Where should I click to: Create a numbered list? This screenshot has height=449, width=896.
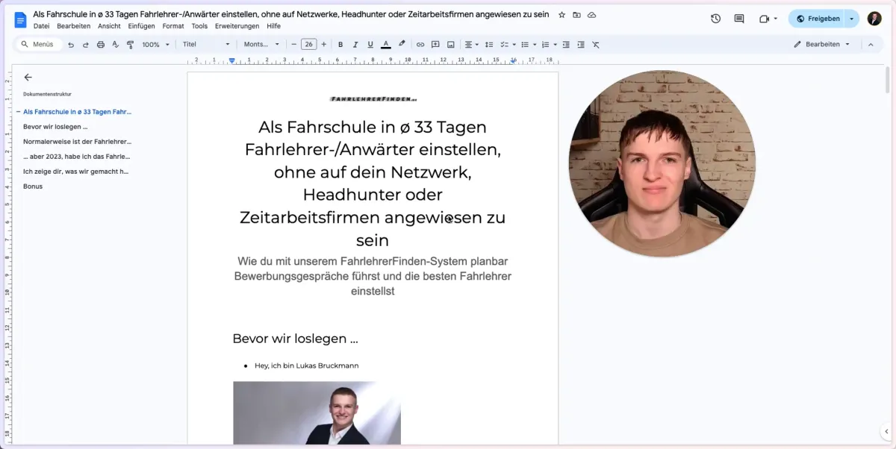pos(545,45)
